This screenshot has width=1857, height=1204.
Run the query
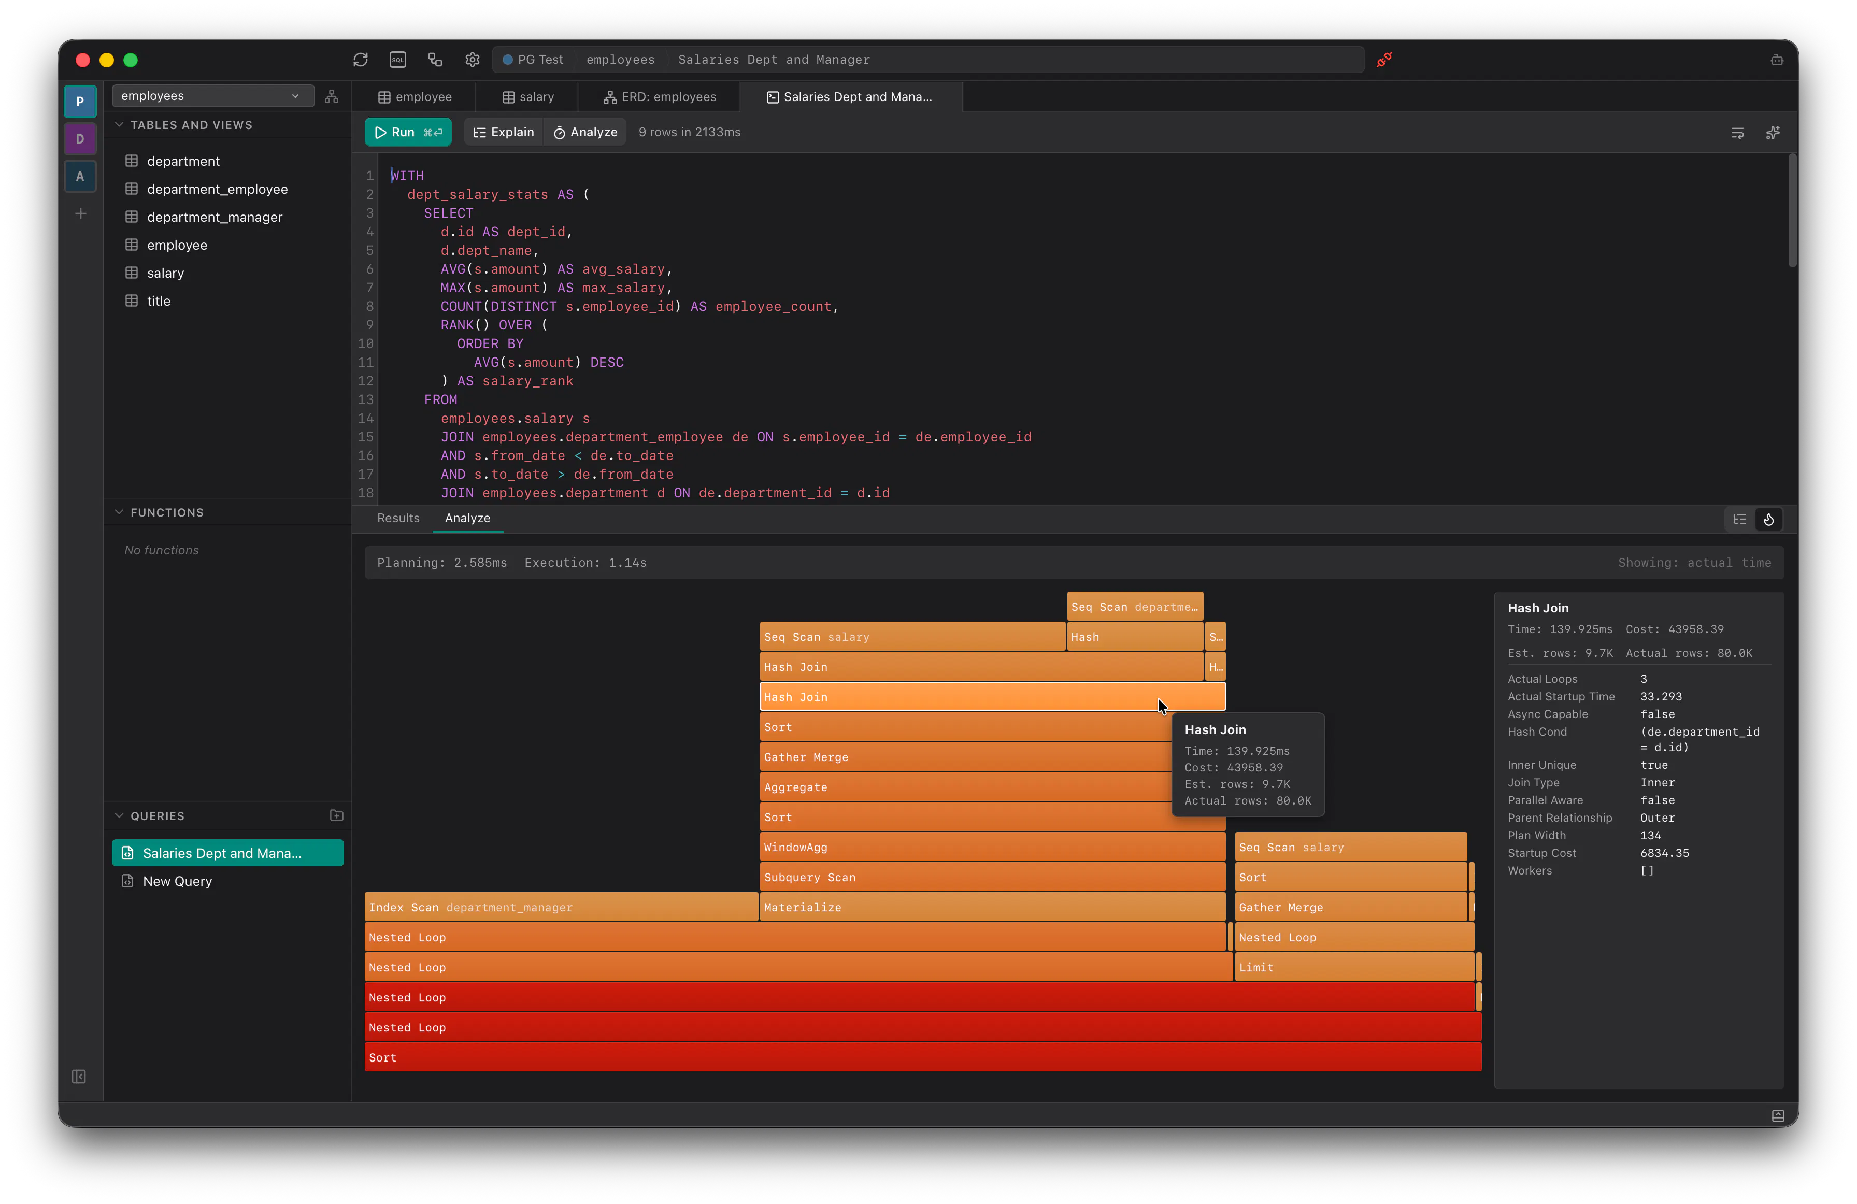pyautogui.click(x=408, y=133)
